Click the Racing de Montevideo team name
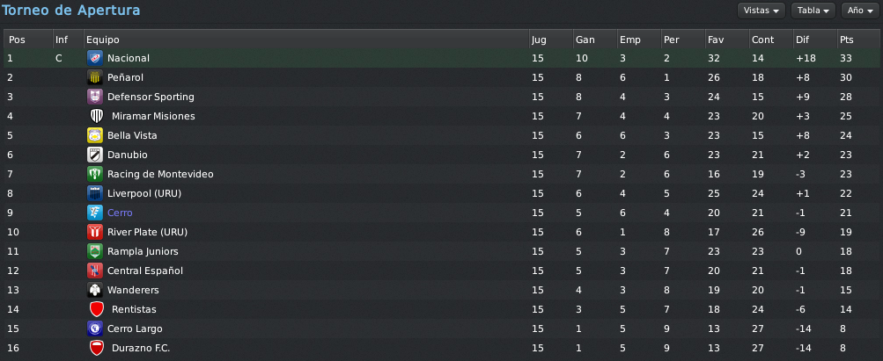 point(160,174)
